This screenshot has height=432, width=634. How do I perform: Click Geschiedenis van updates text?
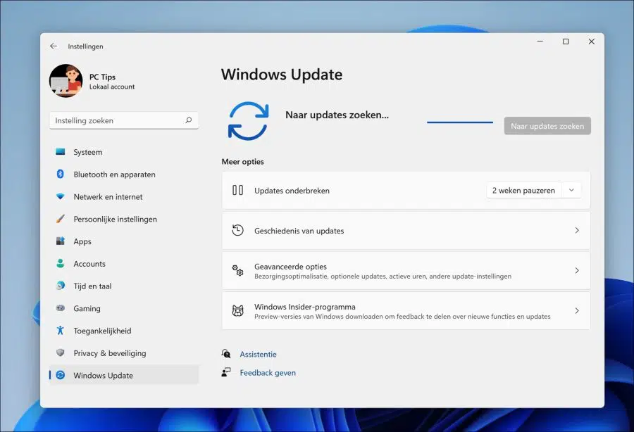coord(299,231)
